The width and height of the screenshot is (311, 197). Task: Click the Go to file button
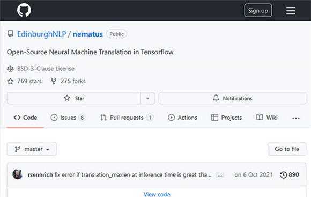click(x=287, y=149)
